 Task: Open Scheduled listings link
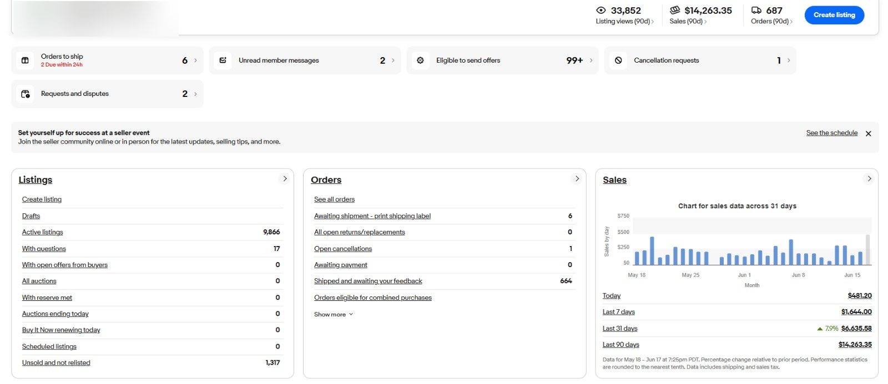49,346
